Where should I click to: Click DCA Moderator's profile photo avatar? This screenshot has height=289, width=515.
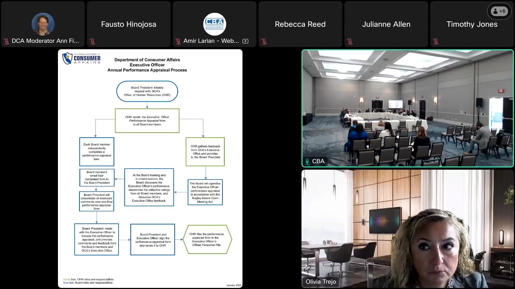(43, 24)
